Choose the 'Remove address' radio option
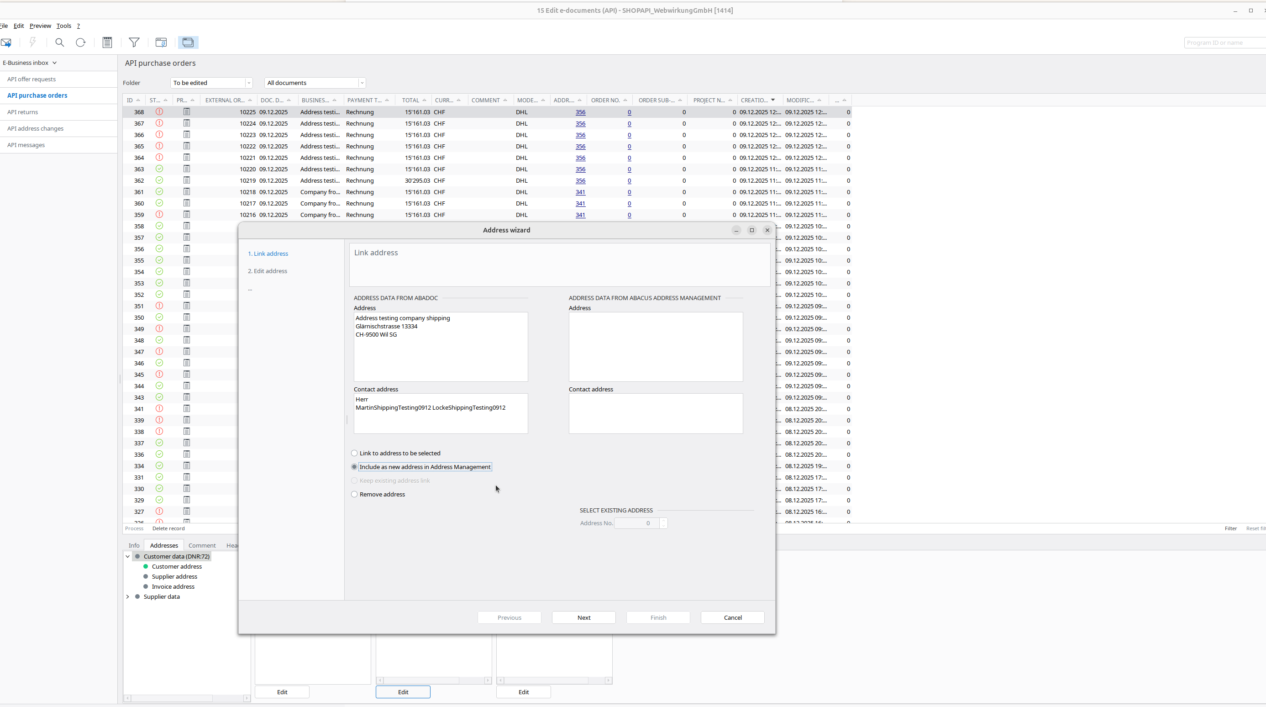The height and width of the screenshot is (707, 1266). tap(354, 495)
